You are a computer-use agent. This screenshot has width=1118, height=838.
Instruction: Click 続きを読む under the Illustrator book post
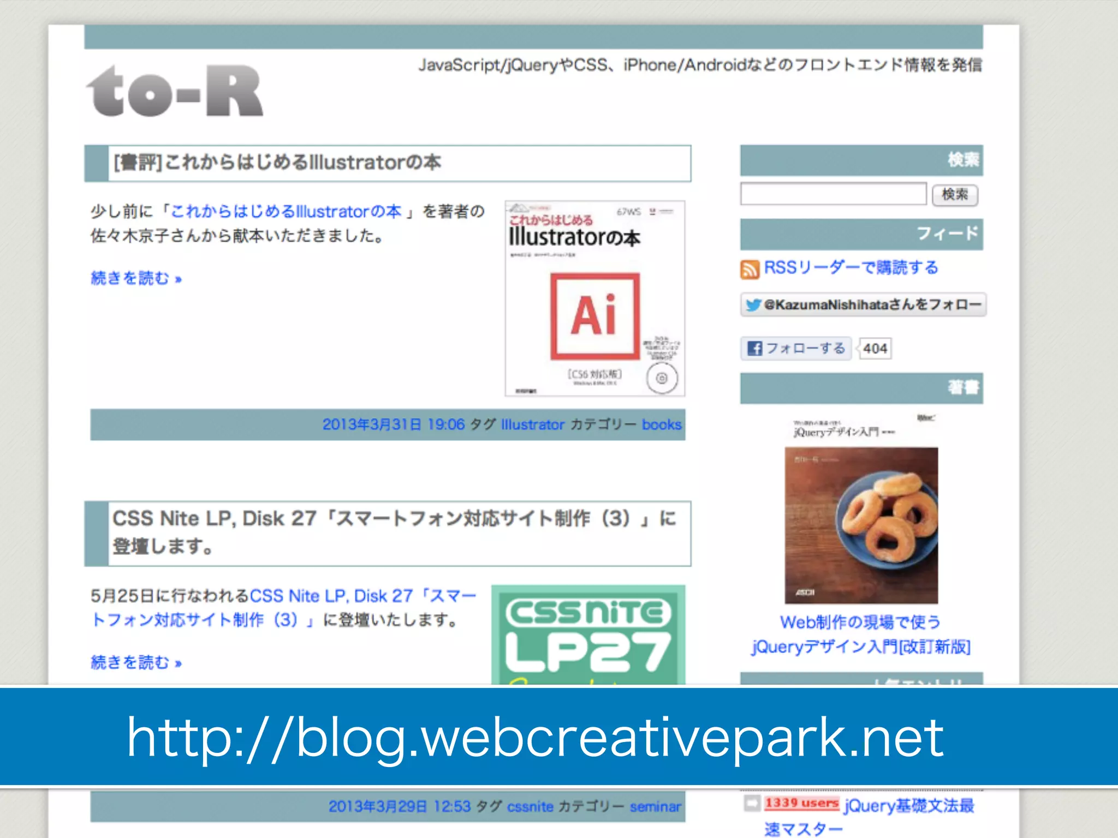pos(136,278)
